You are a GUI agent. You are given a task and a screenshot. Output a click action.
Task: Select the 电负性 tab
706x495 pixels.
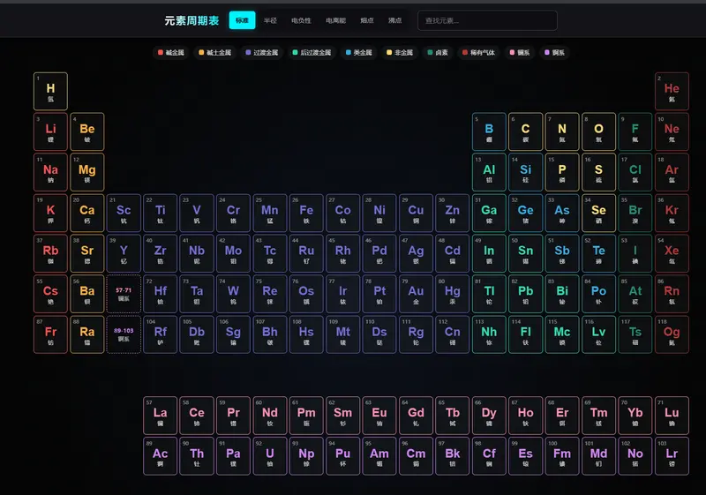coord(301,20)
